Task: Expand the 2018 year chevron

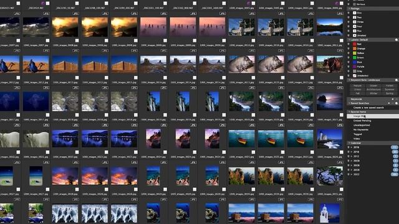Action: (x=352, y=152)
